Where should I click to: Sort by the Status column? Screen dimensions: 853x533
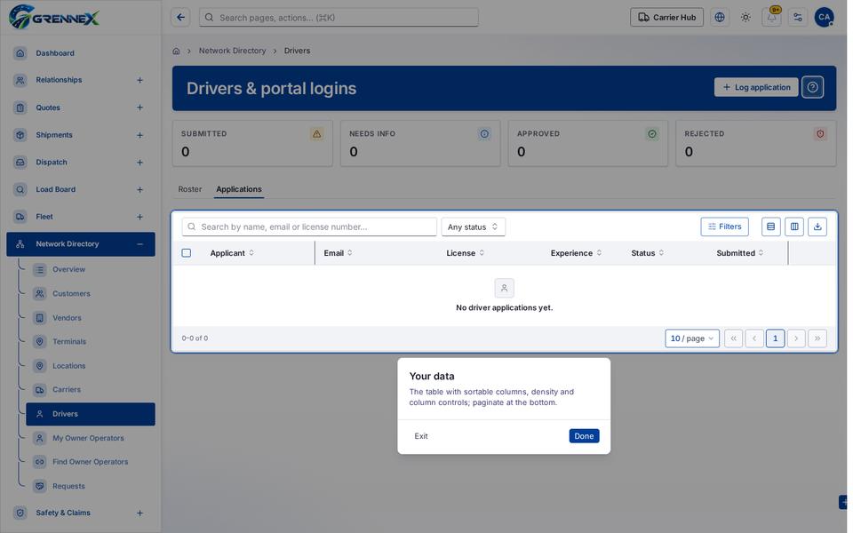pos(648,253)
